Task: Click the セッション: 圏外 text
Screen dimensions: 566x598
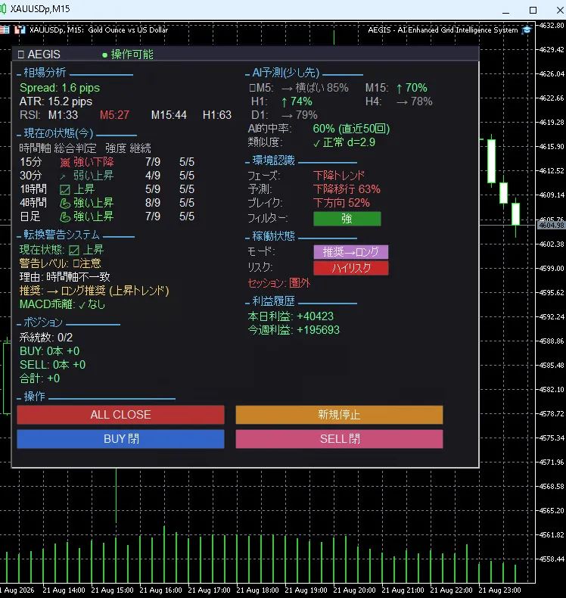Action: (279, 283)
